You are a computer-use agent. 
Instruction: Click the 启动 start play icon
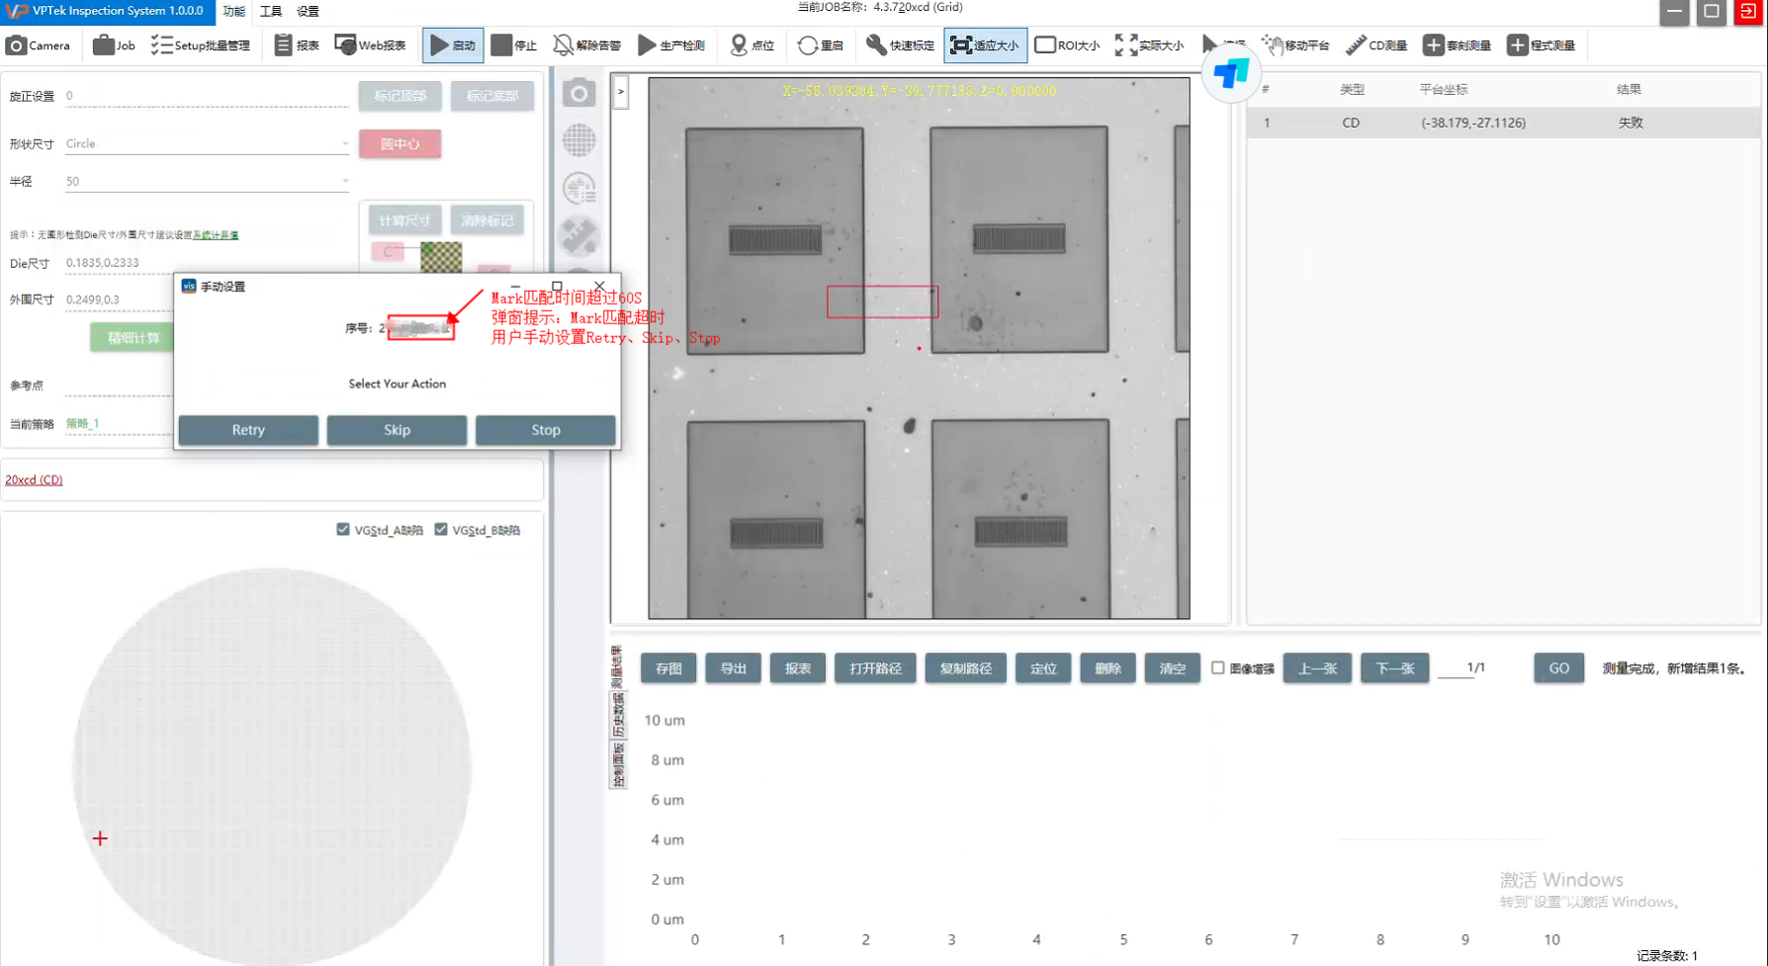point(440,45)
